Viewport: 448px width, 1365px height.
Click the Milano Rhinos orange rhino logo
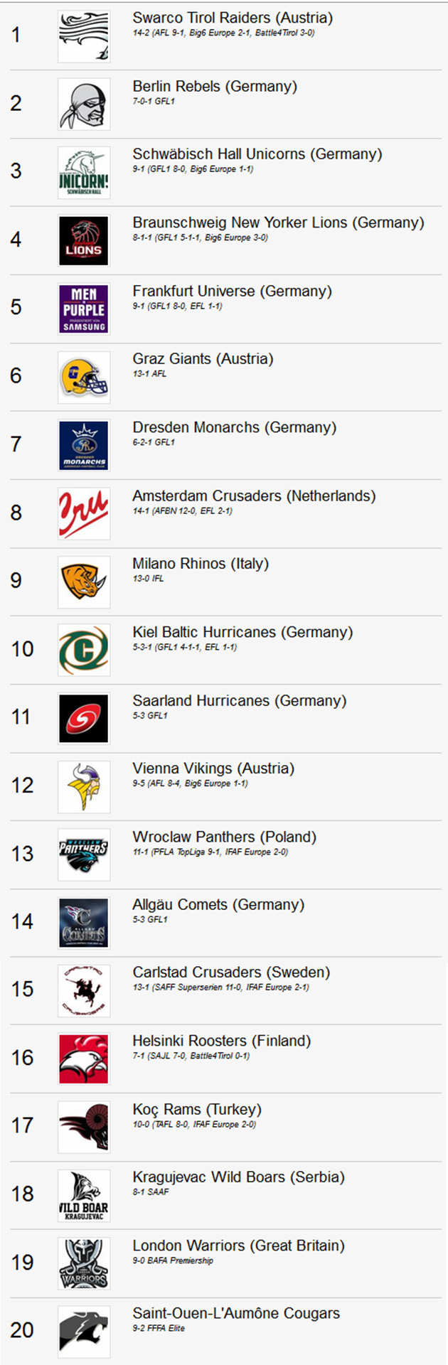(x=84, y=582)
